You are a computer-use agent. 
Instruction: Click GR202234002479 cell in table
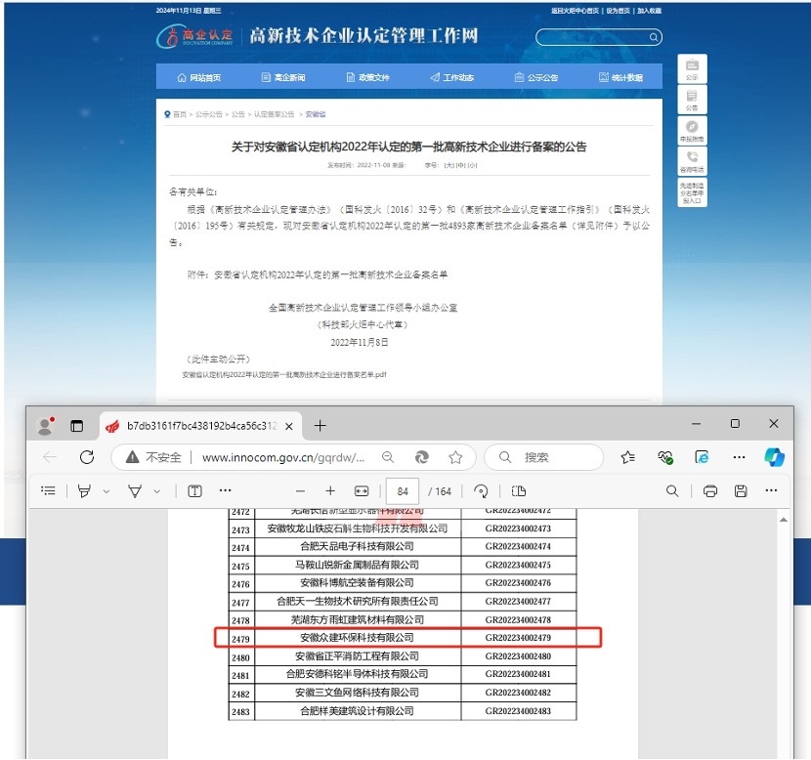pyautogui.click(x=518, y=638)
